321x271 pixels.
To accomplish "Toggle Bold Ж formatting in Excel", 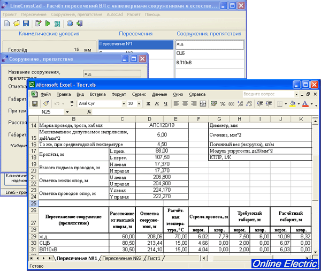I will [148, 104].
